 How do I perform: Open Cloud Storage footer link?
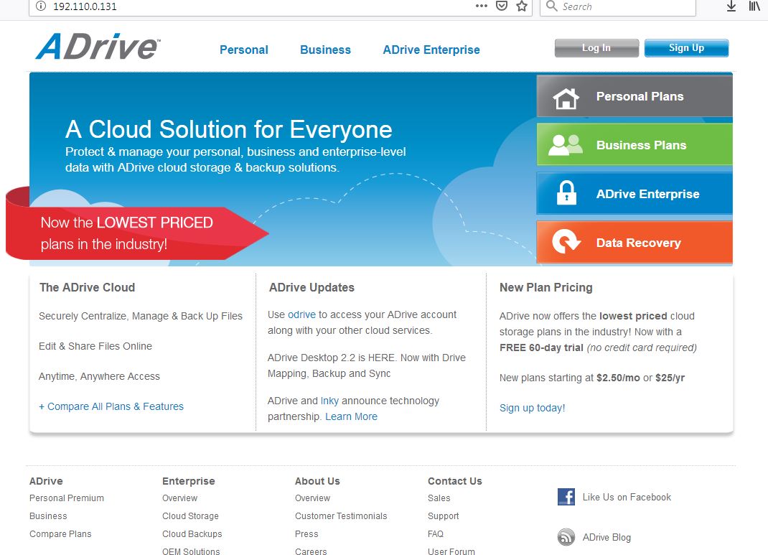pyautogui.click(x=190, y=516)
